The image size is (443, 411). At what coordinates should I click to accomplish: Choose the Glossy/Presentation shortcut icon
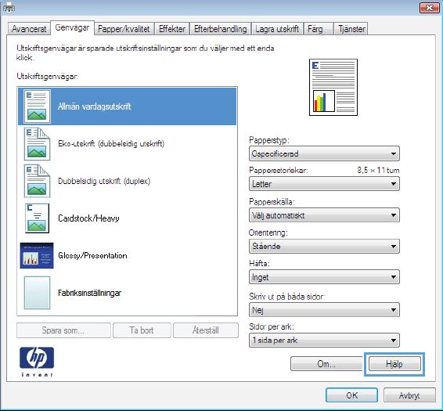click(x=37, y=255)
